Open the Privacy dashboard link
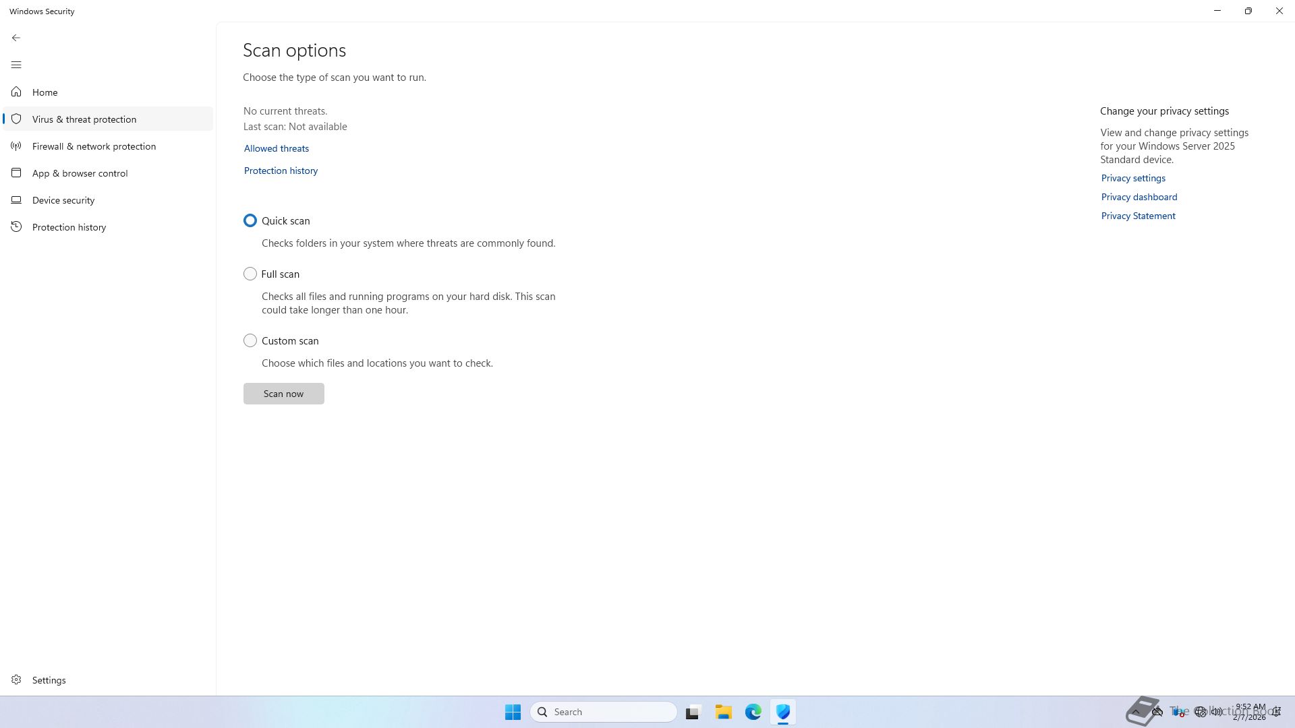This screenshot has height=728, width=1295. 1139,197
